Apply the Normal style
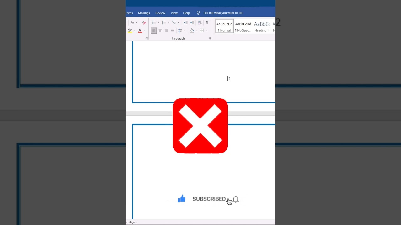401x225 pixels. coord(224,27)
